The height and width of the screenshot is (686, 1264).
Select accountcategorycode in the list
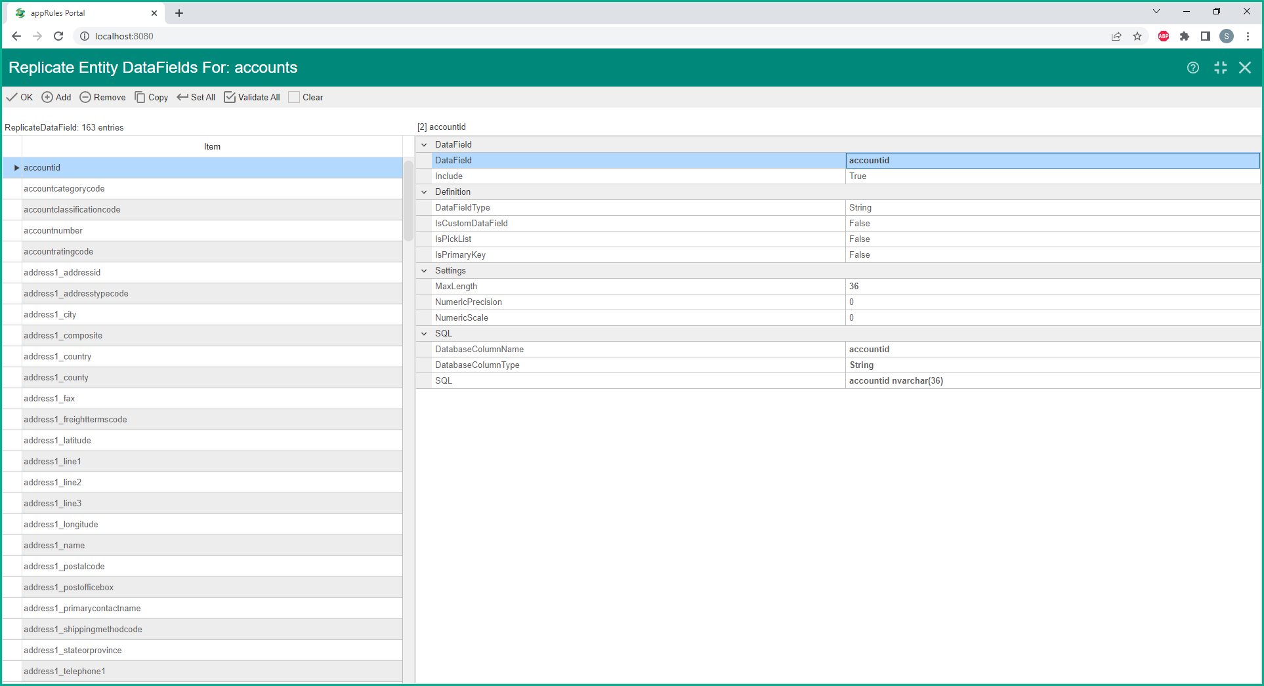[x=203, y=189]
